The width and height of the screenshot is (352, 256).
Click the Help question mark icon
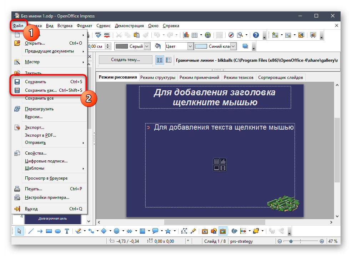pos(256,35)
